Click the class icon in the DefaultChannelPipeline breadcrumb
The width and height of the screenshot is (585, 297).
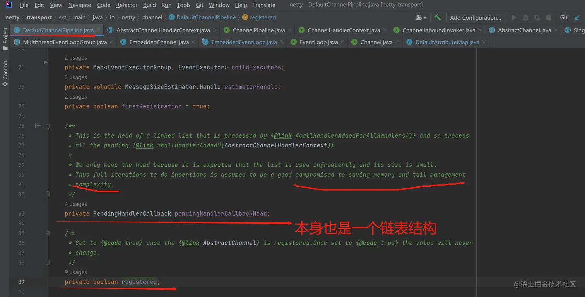[x=171, y=17]
